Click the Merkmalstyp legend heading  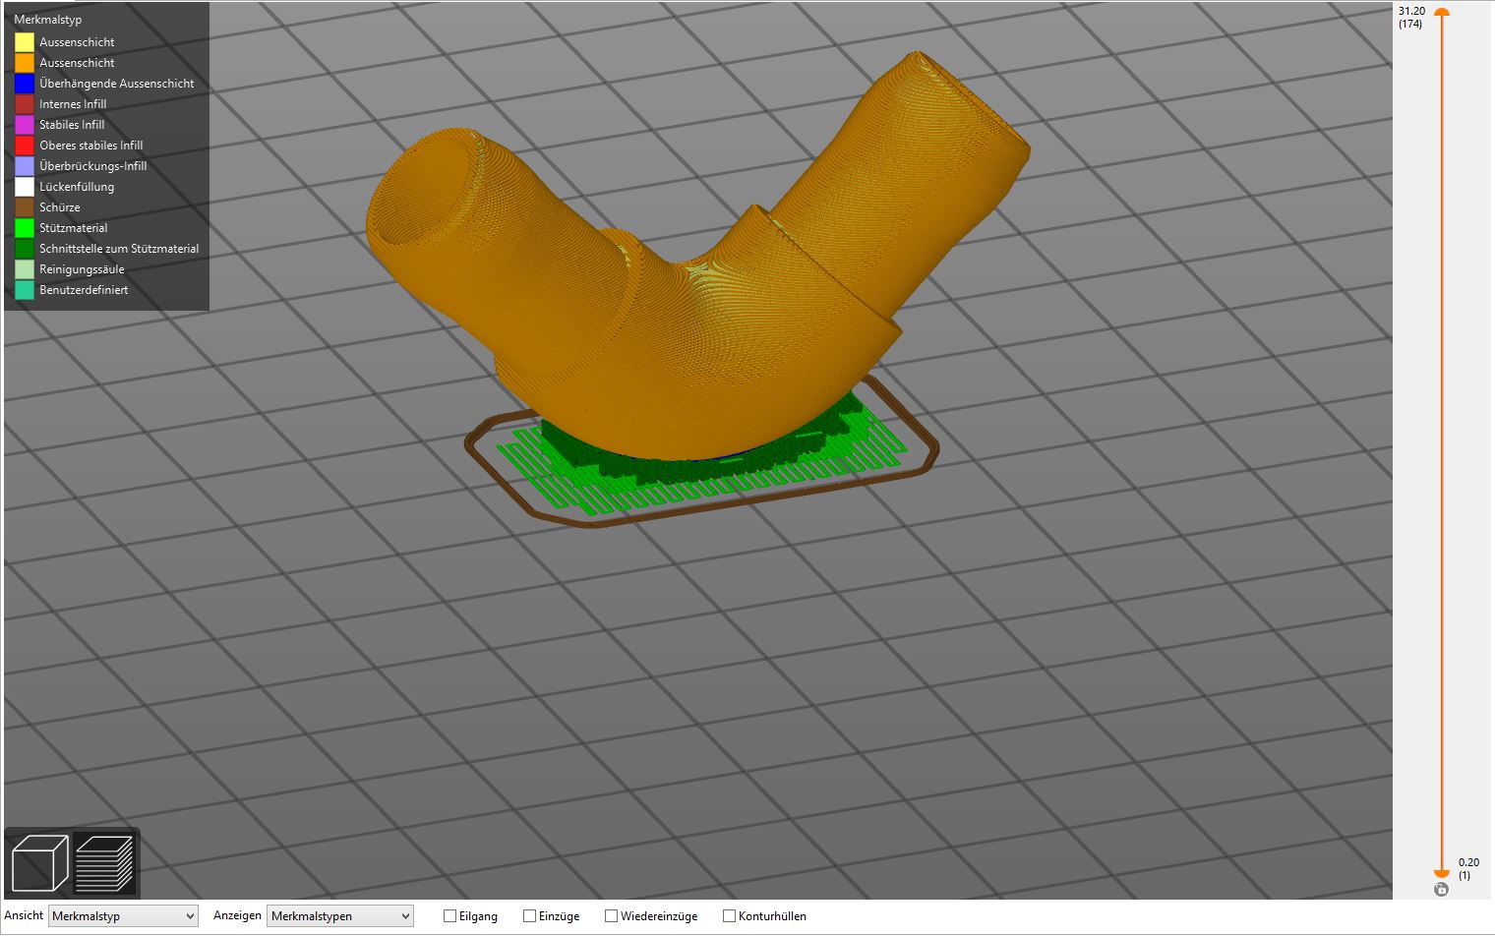click(x=47, y=20)
